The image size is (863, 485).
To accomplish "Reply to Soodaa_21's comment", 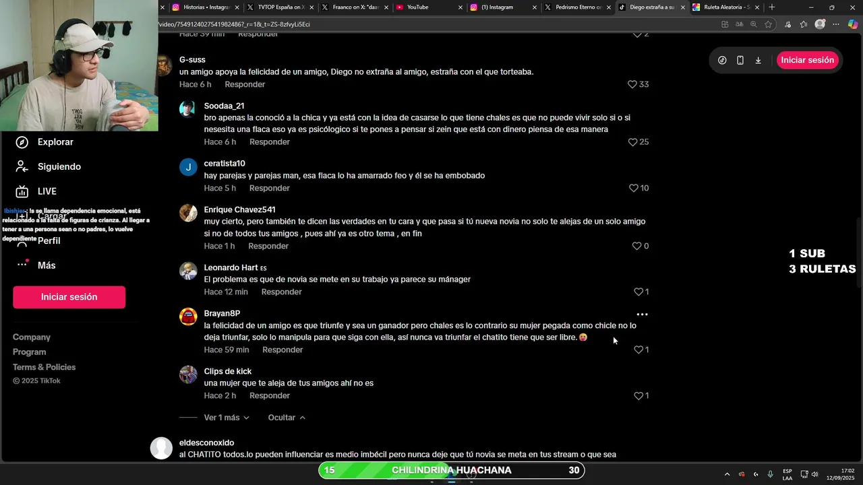I will [270, 142].
